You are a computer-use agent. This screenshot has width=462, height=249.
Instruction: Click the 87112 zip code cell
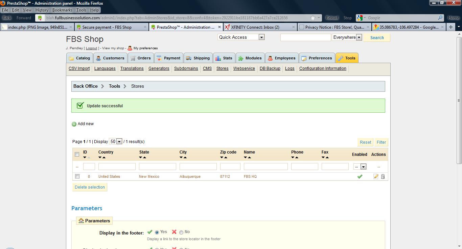tap(225, 176)
